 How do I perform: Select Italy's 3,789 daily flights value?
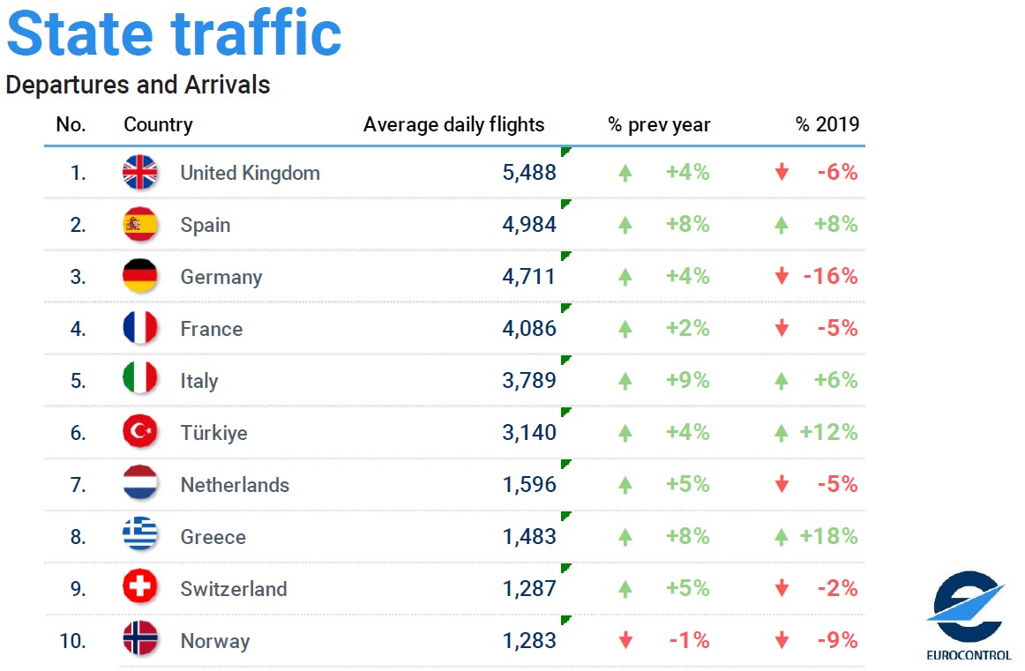(529, 380)
